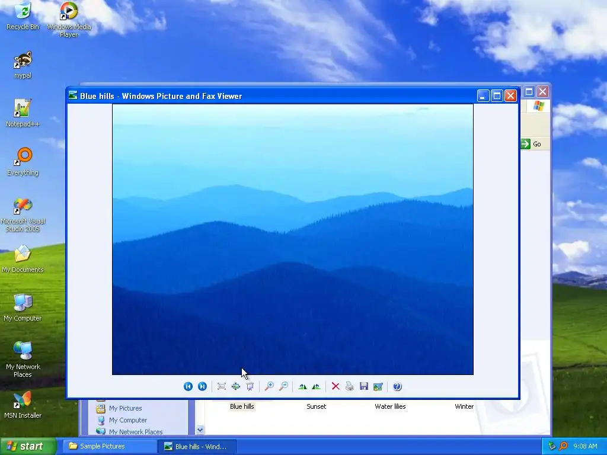This screenshot has height=455, width=607.
Task: Select Sunset file in Sample Pictures
Action: pyautogui.click(x=317, y=406)
